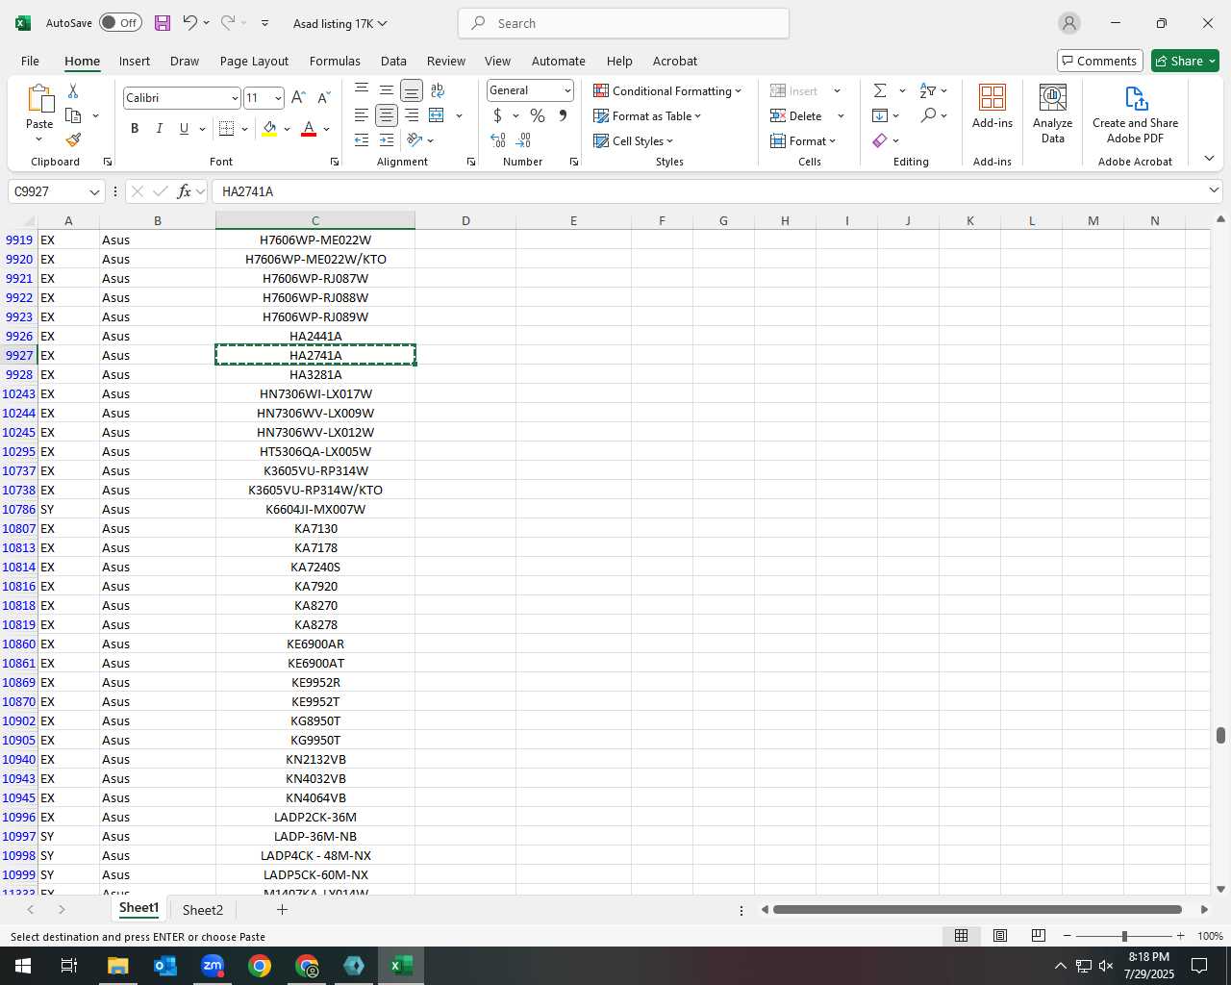Click the Merge and Center icon
This screenshot has height=985, width=1231.
[437, 115]
